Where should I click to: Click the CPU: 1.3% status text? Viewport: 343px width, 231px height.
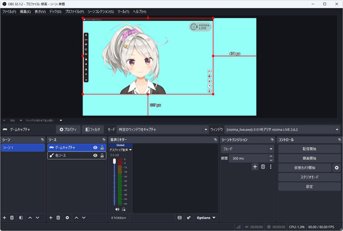[x=297, y=227]
